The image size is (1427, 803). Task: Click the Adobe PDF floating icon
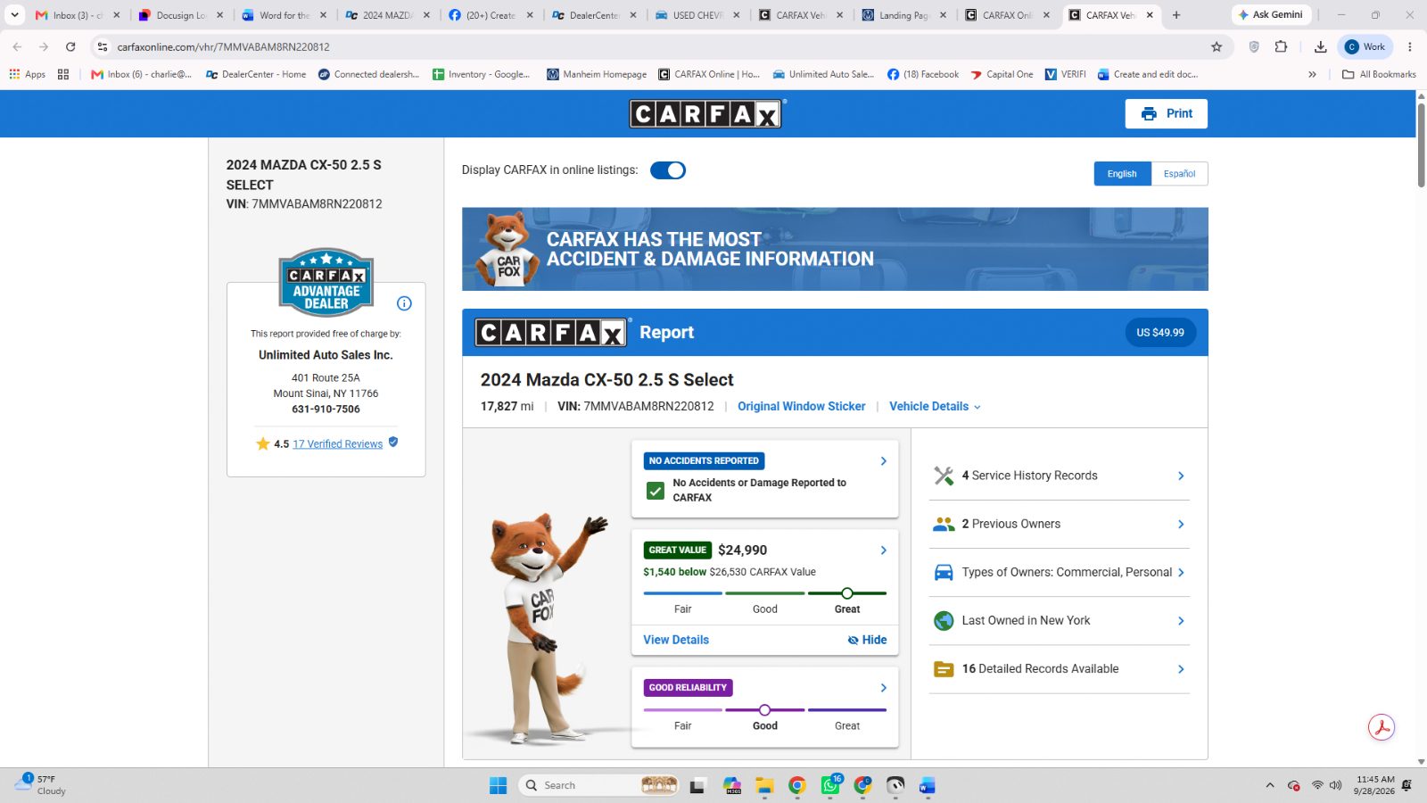(x=1382, y=727)
